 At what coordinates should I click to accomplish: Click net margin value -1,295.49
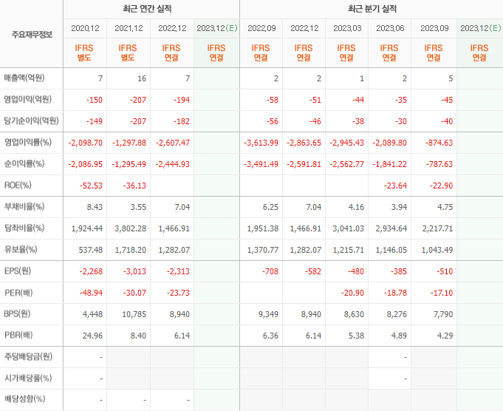(x=129, y=164)
